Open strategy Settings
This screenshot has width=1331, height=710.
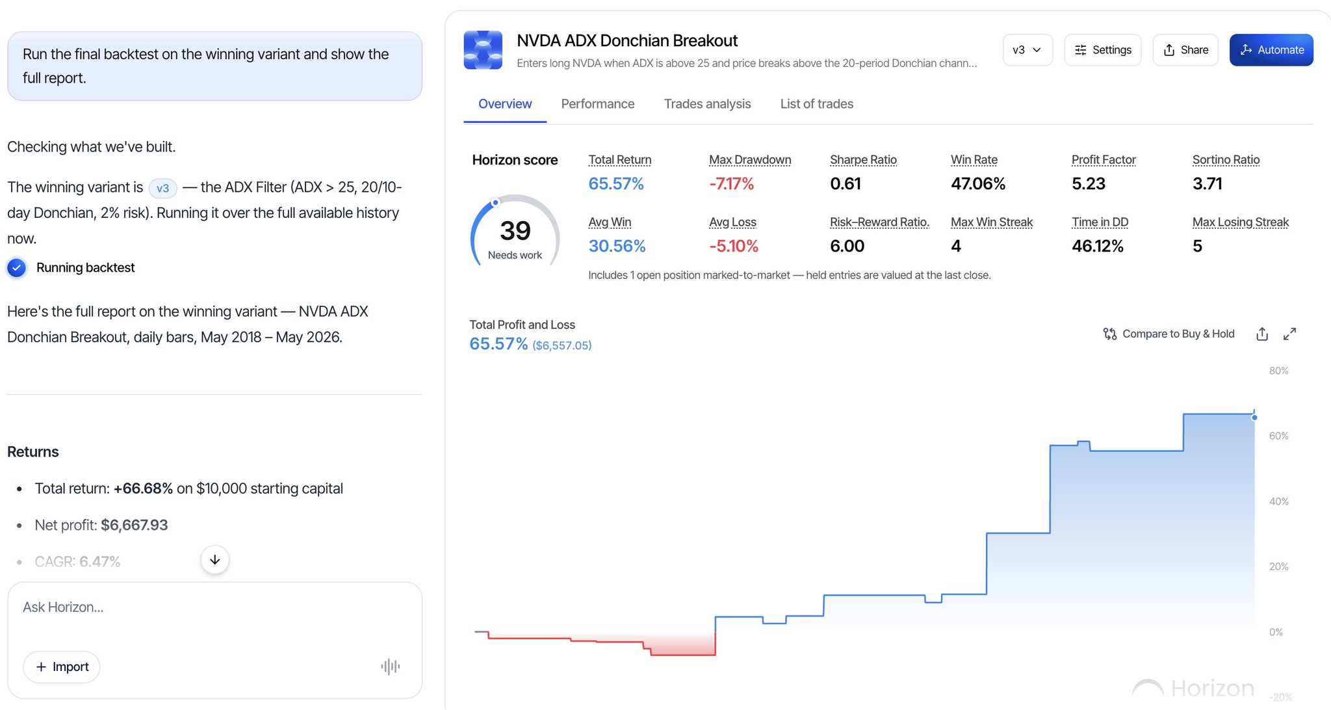tap(1102, 50)
